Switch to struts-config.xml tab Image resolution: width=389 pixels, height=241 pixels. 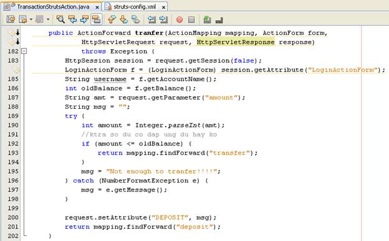135,7
